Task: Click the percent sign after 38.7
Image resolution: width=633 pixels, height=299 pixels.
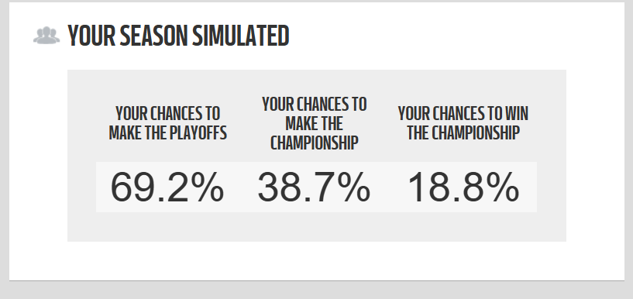Action: pyautogui.click(x=354, y=187)
